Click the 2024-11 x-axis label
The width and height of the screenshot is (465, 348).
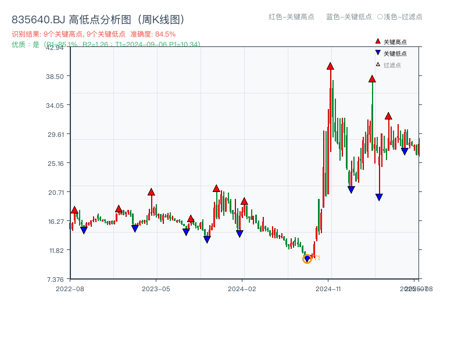coord(328,289)
